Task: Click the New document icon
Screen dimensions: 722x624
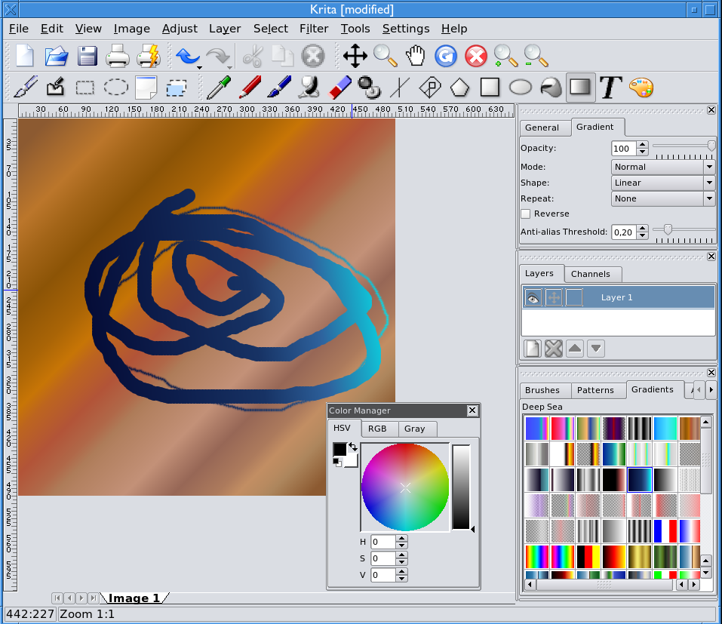Action: 25,56
